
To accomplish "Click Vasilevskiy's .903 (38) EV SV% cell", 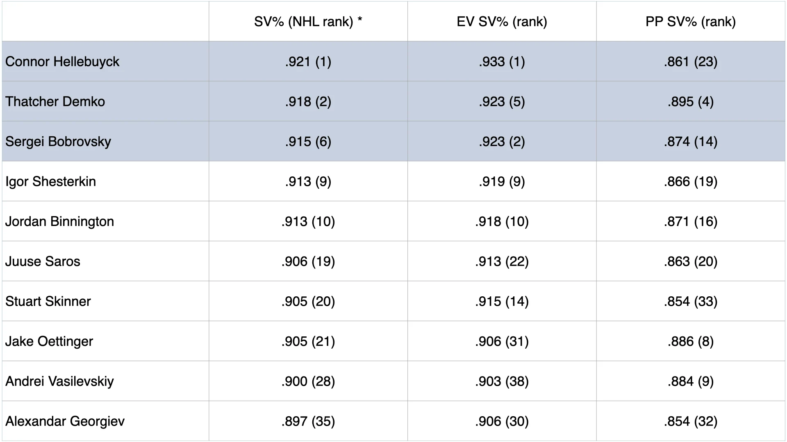I will click(x=502, y=381).
